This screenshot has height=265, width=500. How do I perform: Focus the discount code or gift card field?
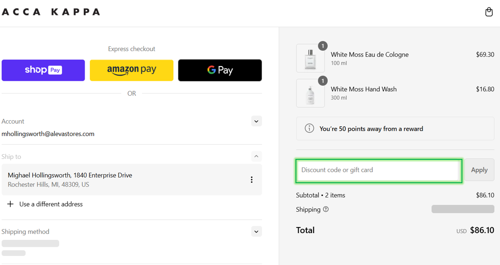(379, 170)
